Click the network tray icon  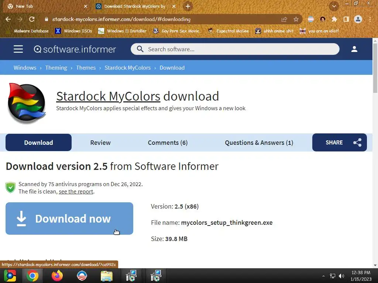coord(333,276)
